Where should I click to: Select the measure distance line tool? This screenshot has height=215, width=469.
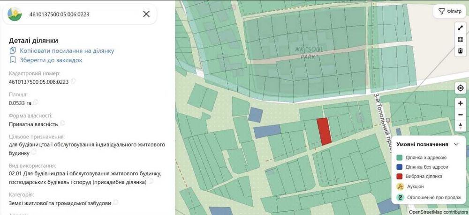461,28
